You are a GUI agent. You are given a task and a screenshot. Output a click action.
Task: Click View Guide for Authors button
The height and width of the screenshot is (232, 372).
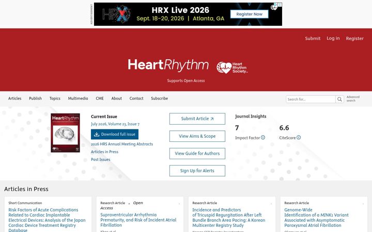tap(197, 154)
